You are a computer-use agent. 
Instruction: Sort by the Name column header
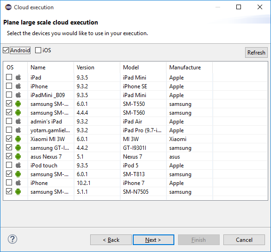point(51,68)
